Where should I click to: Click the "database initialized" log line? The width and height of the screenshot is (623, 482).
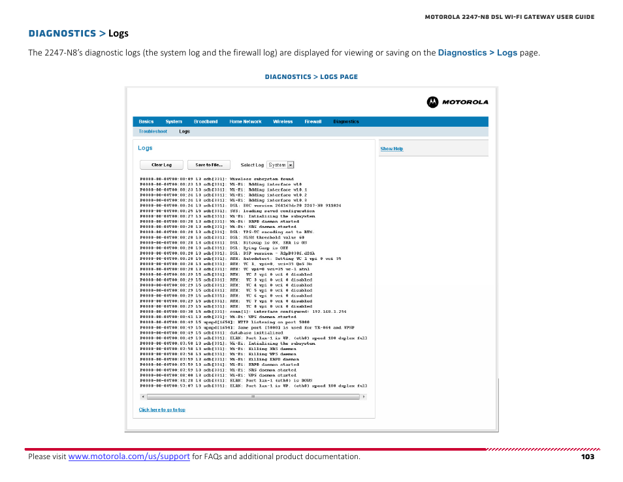(212, 333)
